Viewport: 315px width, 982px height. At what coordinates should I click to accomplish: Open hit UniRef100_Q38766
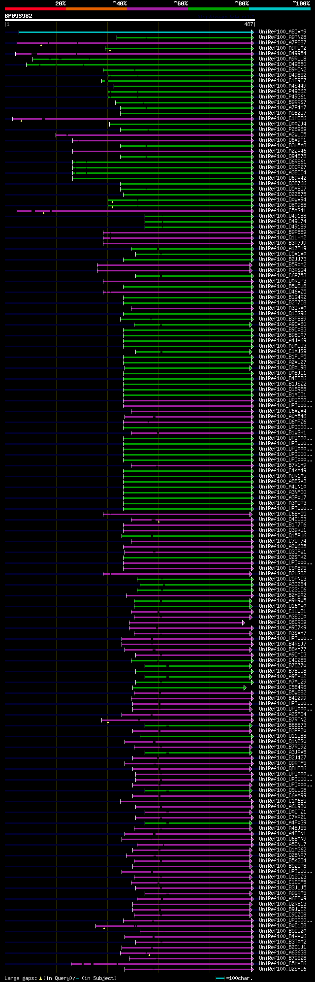[283, 184]
